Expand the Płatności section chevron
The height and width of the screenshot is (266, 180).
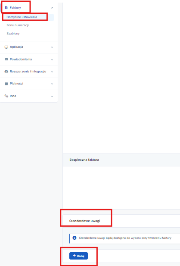[52, 84]
